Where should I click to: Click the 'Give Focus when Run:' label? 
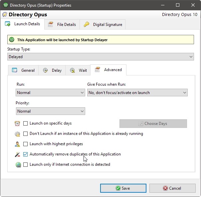(x=106, y=84)
